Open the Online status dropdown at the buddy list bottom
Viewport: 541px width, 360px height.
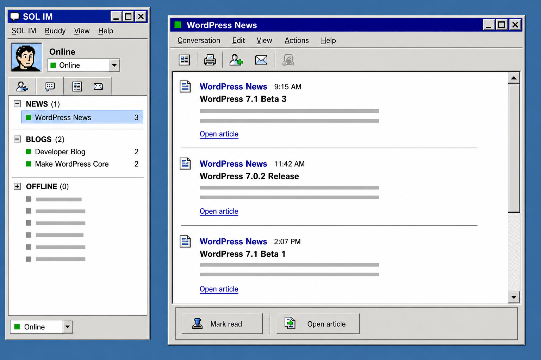[x=42, y=327]
